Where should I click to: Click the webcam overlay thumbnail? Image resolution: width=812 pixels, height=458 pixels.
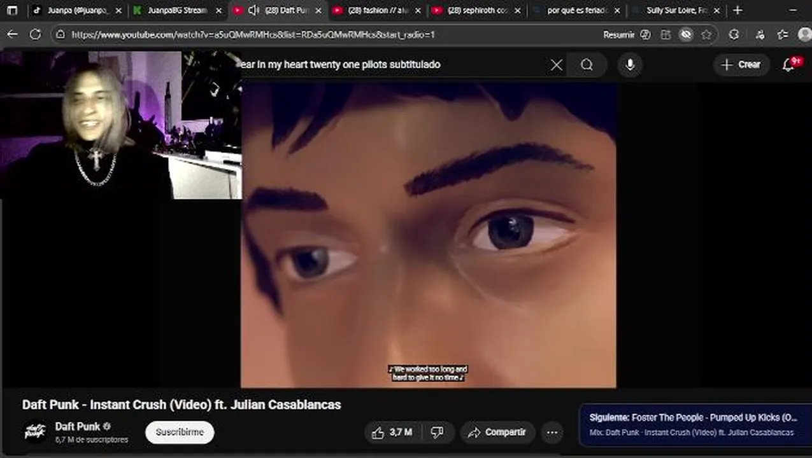pos(121,125)
